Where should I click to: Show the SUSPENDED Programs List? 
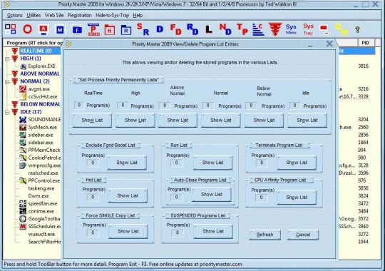[213, 232]
